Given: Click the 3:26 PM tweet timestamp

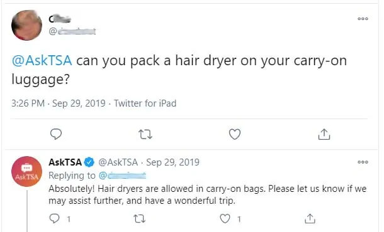Looking at the screenshot, I should click(28, 103).
